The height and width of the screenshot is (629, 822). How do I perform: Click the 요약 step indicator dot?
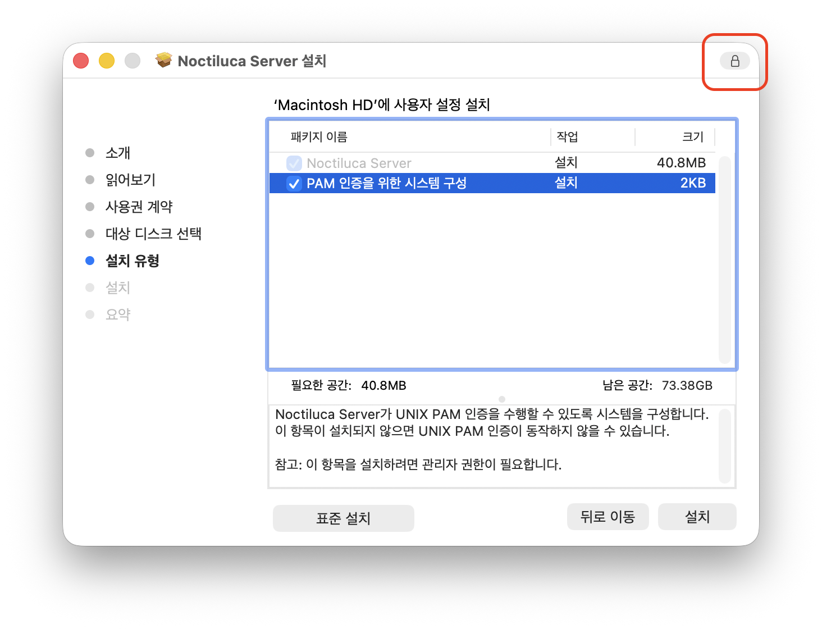point(90,314)
